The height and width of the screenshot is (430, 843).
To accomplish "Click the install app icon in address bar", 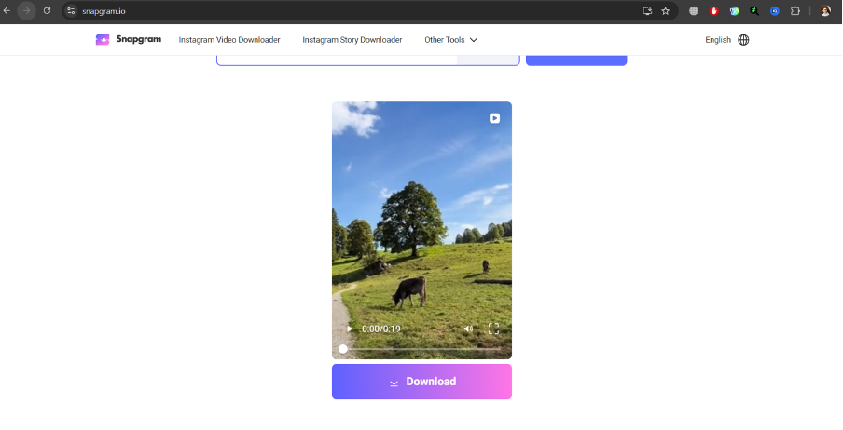I will (x=647, y=11).
